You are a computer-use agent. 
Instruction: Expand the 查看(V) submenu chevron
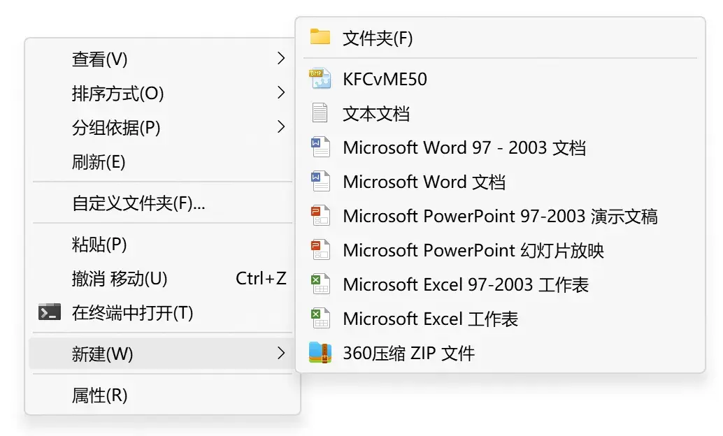(x=282, y=59)
